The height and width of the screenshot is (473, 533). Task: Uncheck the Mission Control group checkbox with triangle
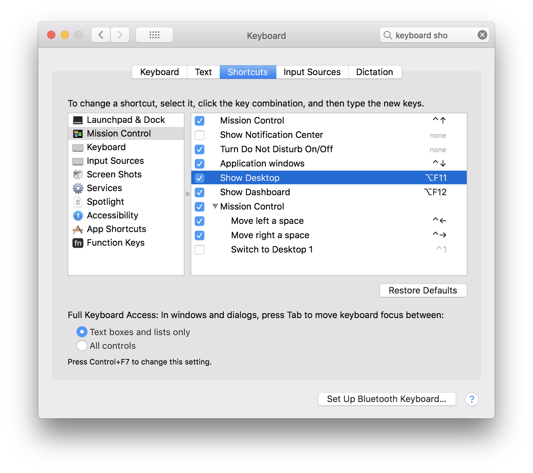click(x=200, y=207)
